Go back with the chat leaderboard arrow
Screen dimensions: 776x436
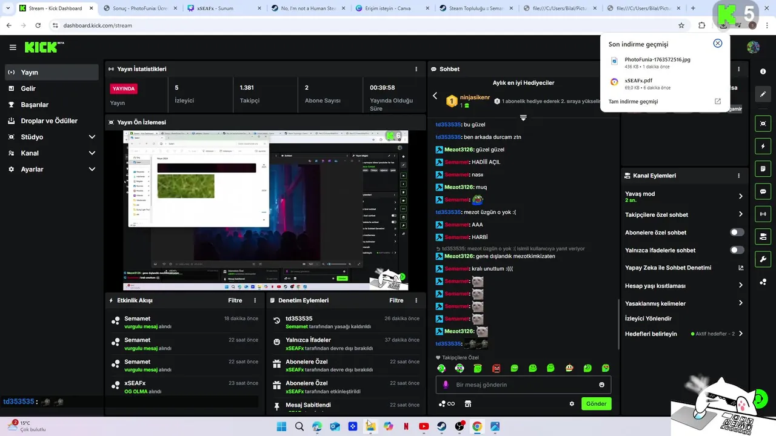coord(435,96)
